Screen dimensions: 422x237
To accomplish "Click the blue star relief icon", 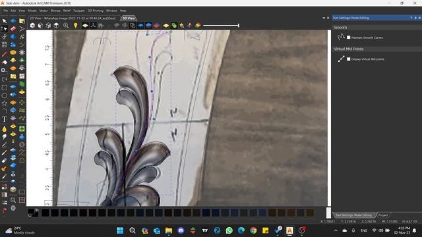I will tap(140, 26).
